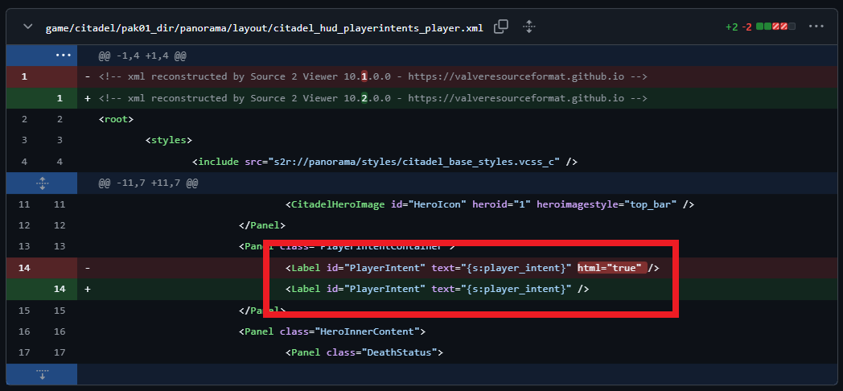Click the diffstat colored squares bar
843x391 pixels.
point(775,27)
